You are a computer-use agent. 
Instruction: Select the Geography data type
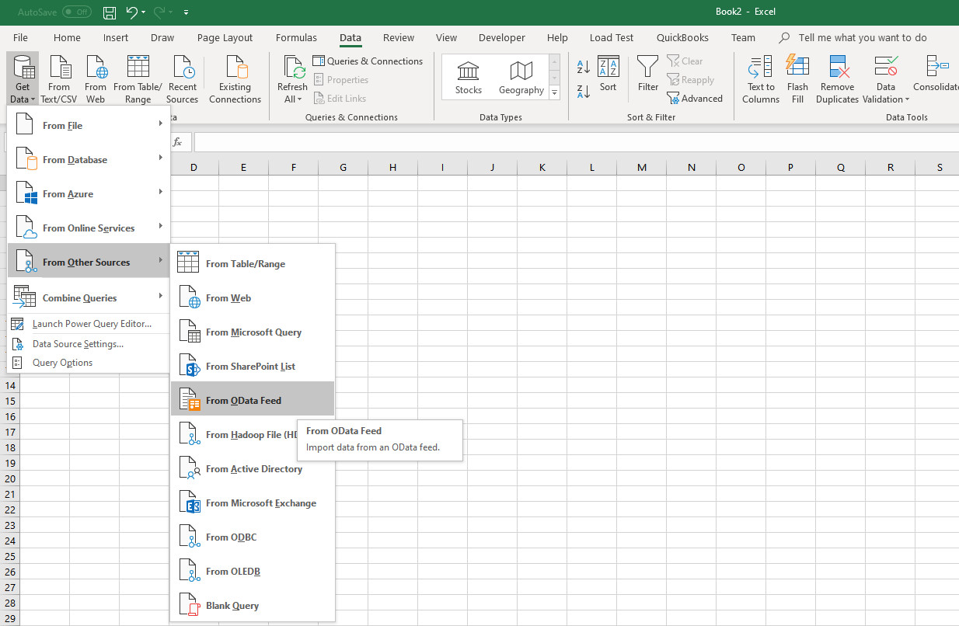pos(521,77)
